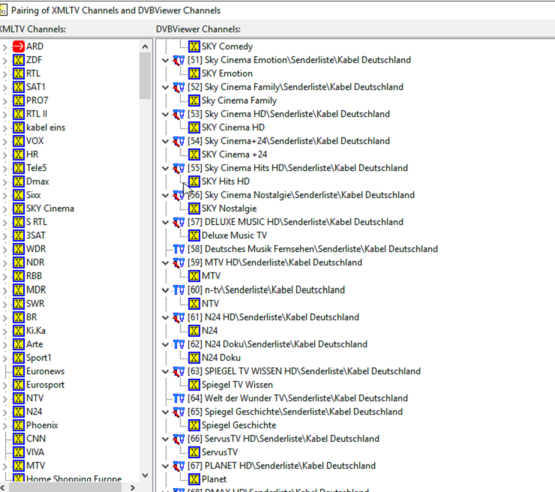Click the yellow X icon beside ServusTV child

194,452
